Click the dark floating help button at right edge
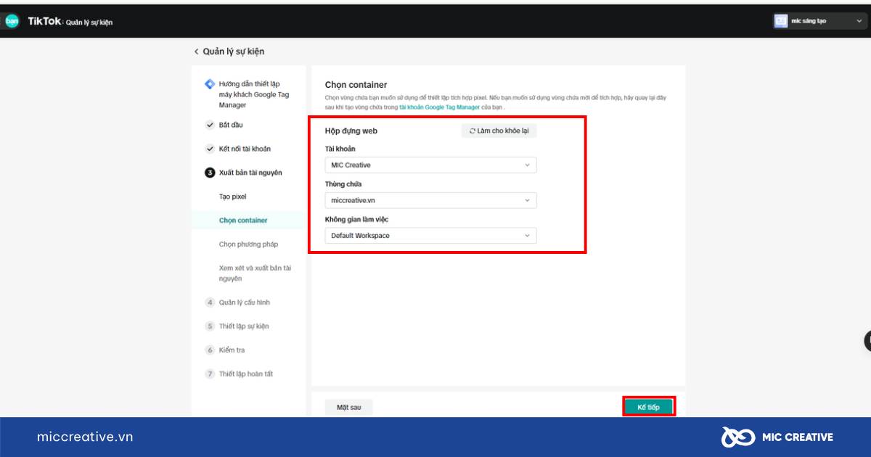Image resolution: width=871 pixels, height=457 pixels. click(867, 341)
